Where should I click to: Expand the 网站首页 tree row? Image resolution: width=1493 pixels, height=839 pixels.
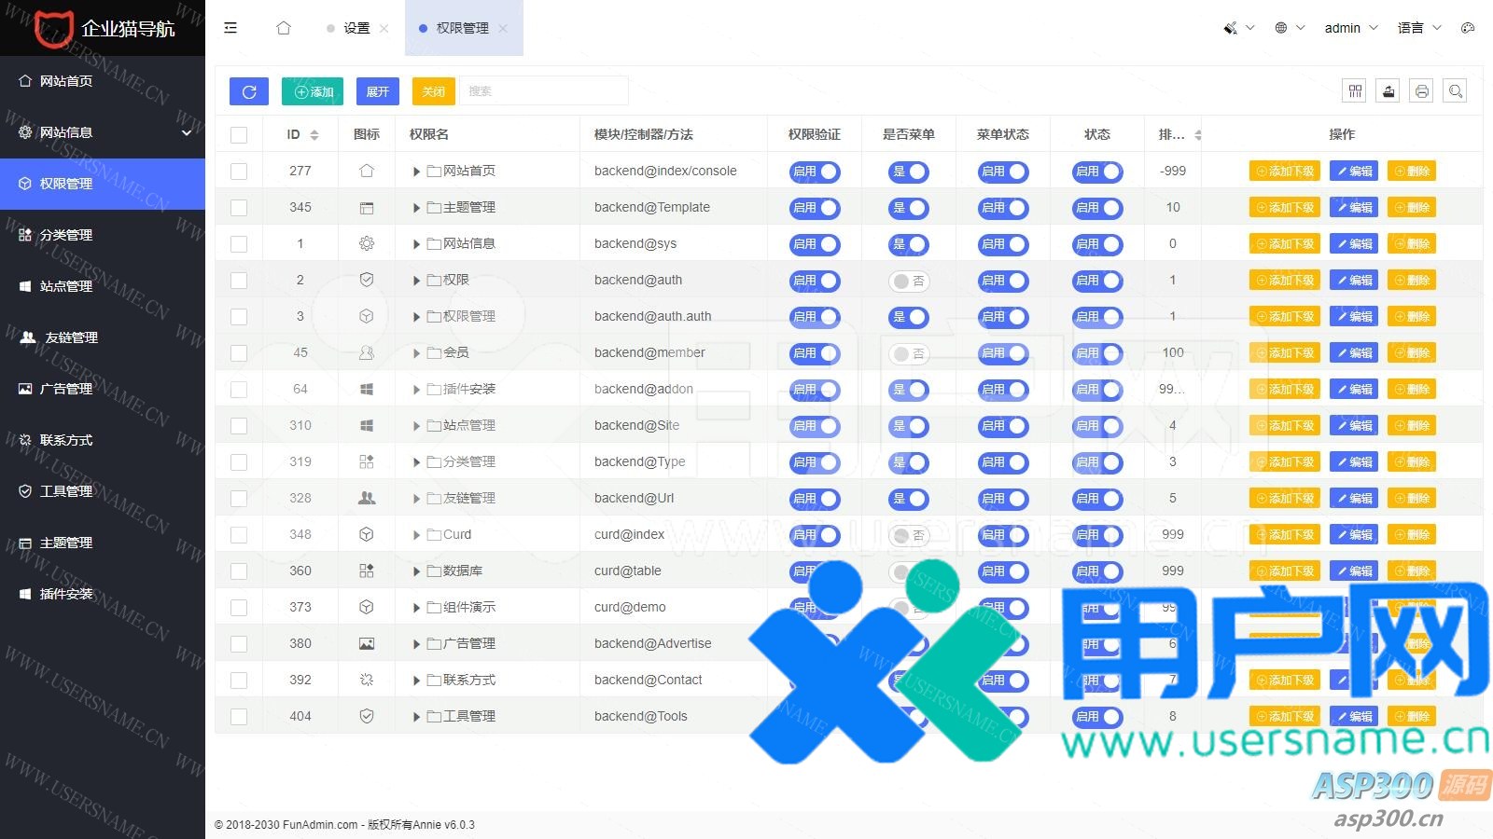(x=416, y=172)
